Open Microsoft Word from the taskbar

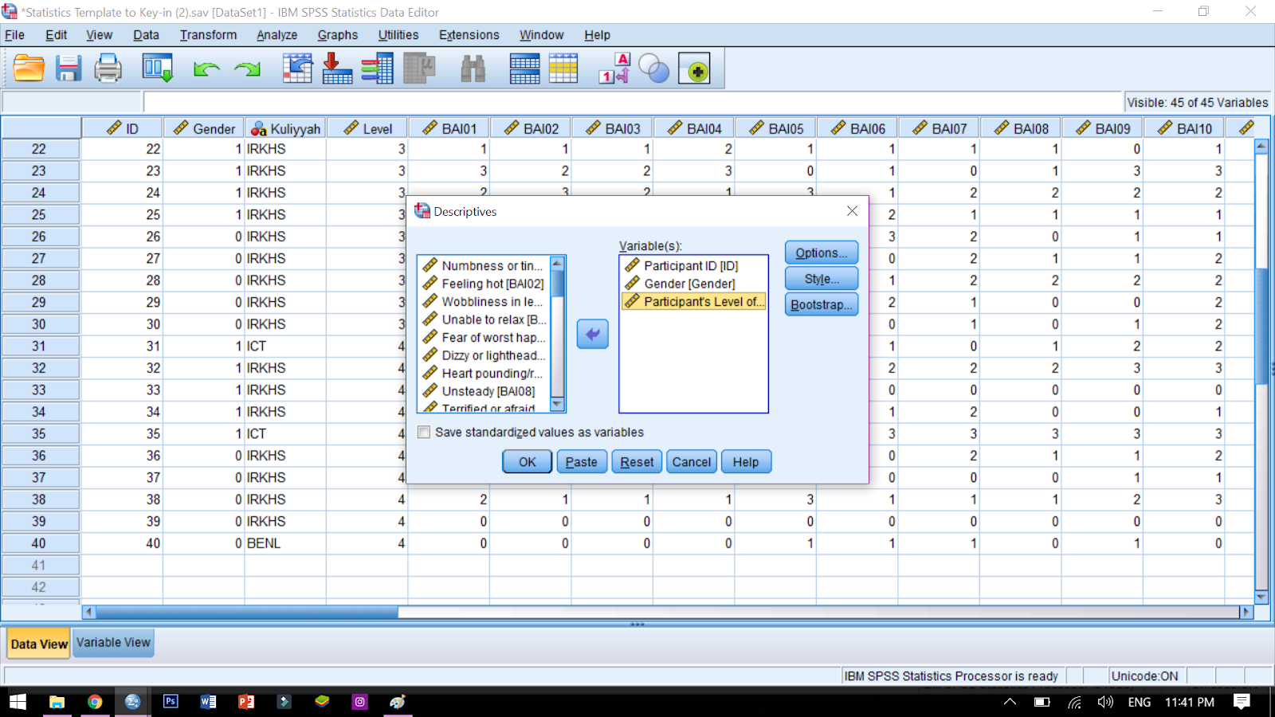coord(208,702)
